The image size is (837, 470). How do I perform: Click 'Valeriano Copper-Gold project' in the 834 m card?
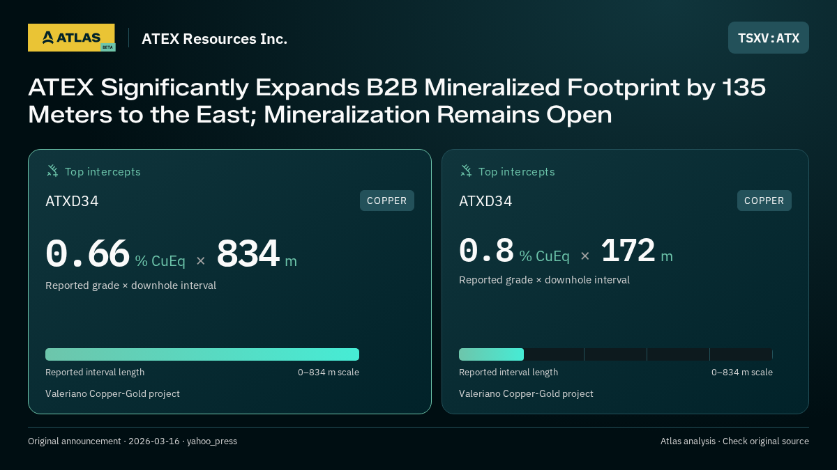pyautogui.click(x=112, y=393)
